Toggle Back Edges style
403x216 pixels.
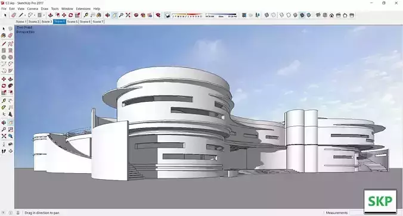pos(274,15)
